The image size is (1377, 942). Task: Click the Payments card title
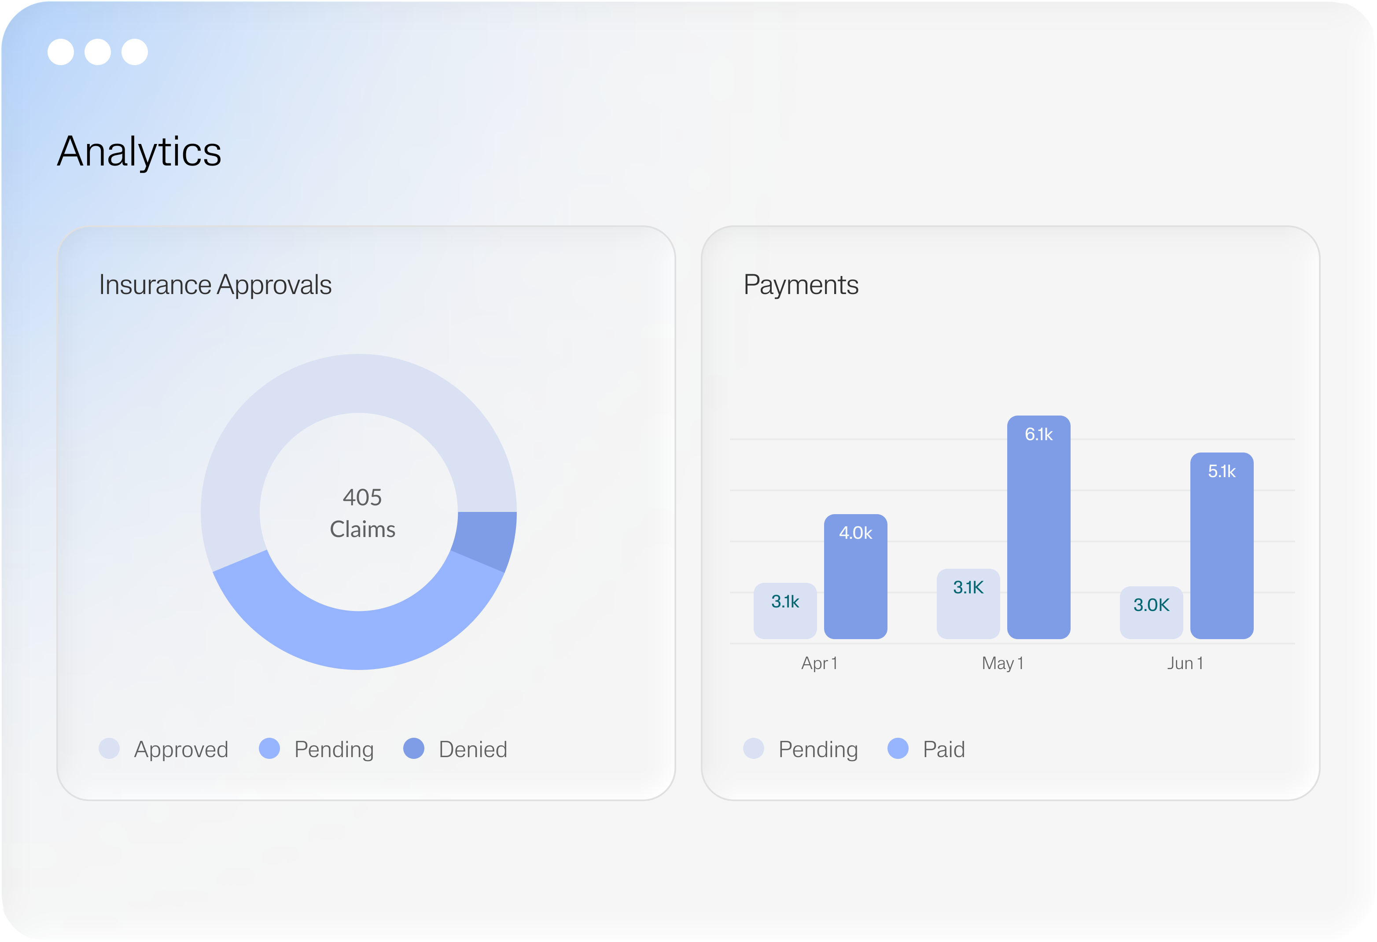tap(800, 285)
